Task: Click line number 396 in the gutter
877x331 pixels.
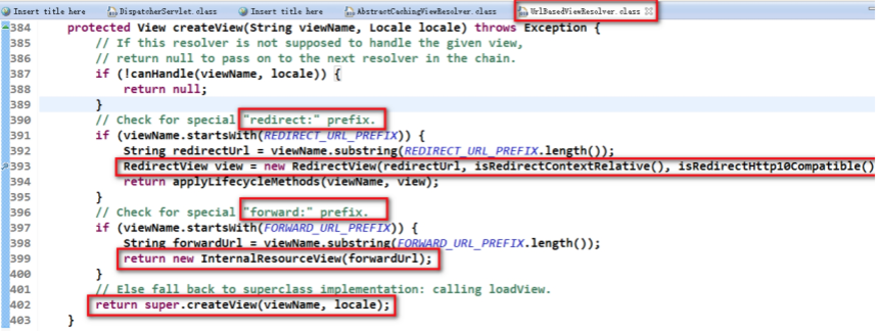Action: (x=20, y=212)
